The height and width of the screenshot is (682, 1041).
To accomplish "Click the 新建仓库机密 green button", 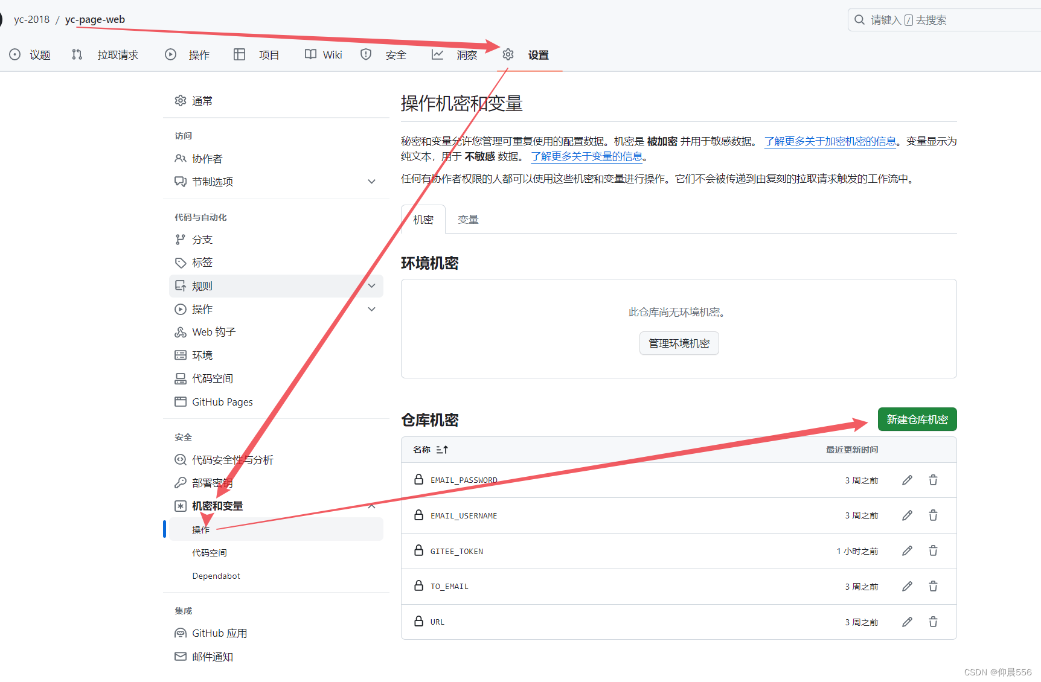I will coord(917,419).
